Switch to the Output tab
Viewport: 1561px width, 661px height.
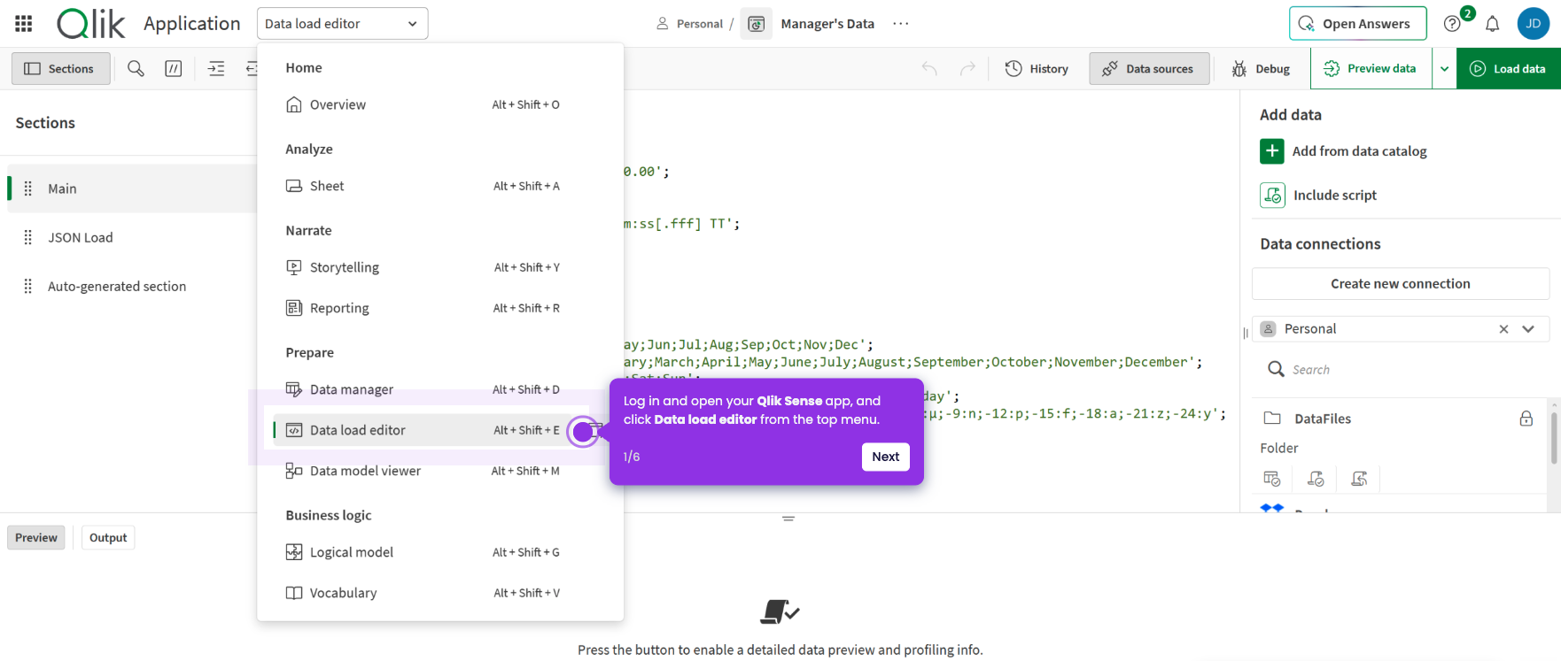click(108, 537)
